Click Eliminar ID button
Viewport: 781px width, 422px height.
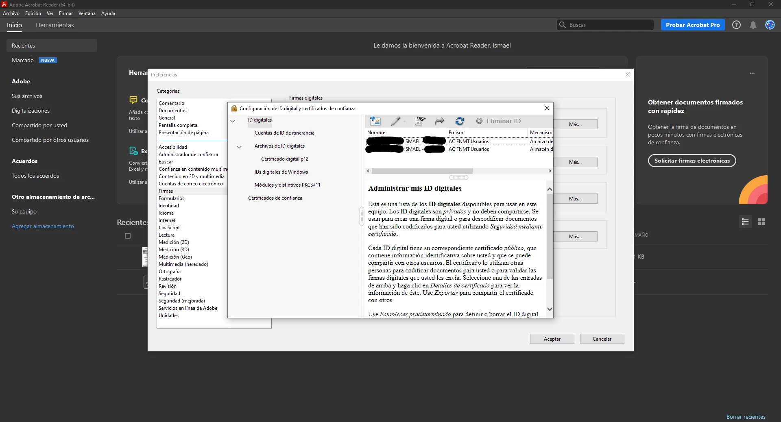[498, 121]
